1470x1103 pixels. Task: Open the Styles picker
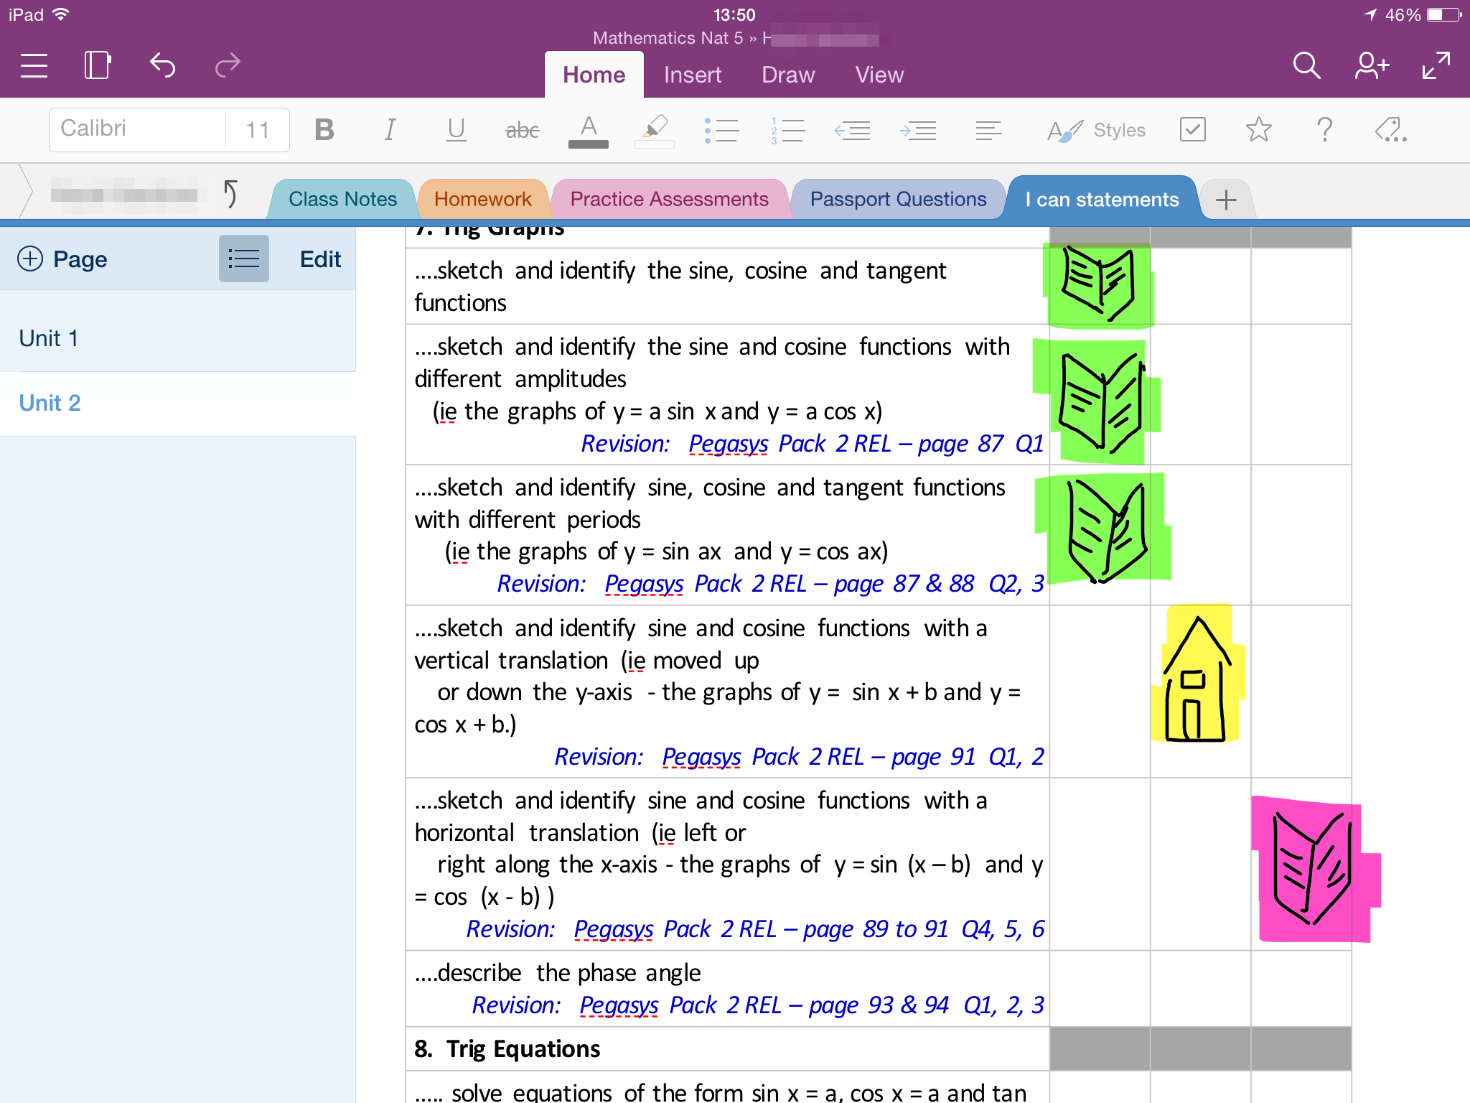(1097, 130)
